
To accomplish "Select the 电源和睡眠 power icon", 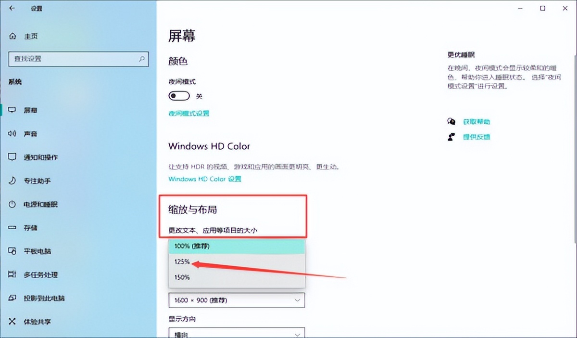I will click(x=13, y=204).
